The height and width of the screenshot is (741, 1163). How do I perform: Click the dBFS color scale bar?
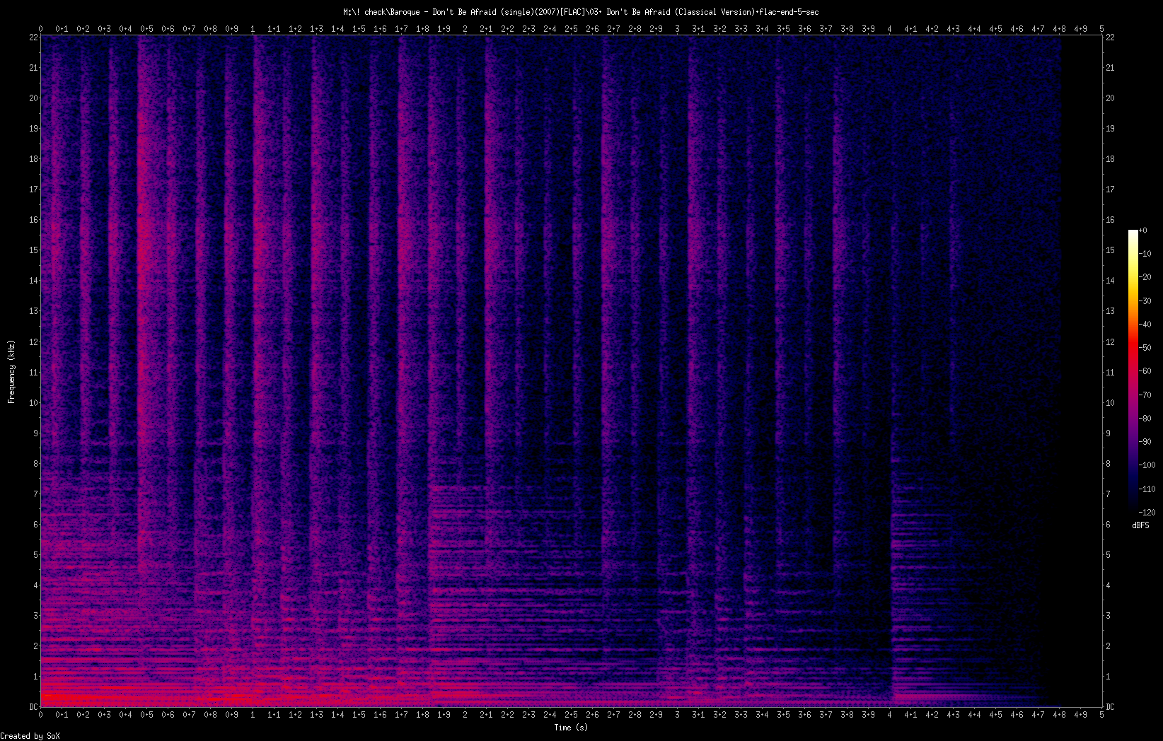pos(1133,371)
